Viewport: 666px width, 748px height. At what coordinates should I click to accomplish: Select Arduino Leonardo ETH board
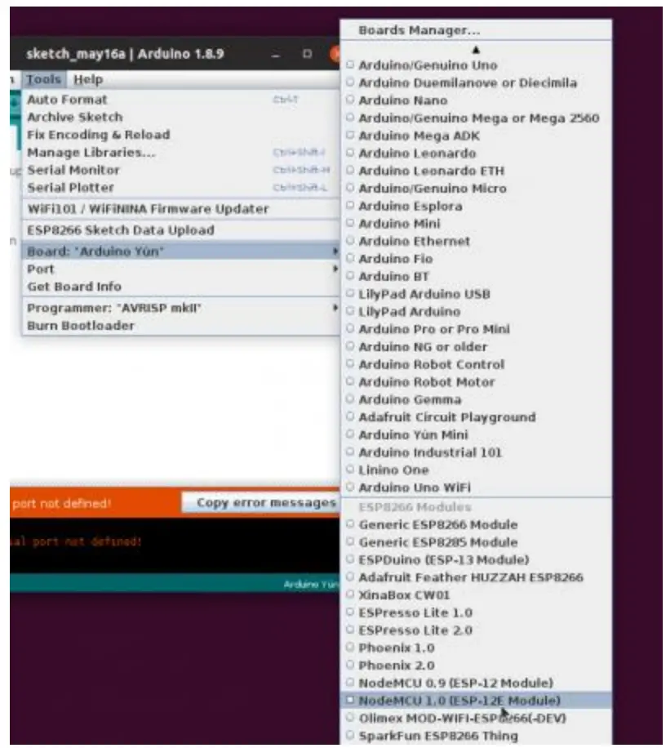[476, 171]
